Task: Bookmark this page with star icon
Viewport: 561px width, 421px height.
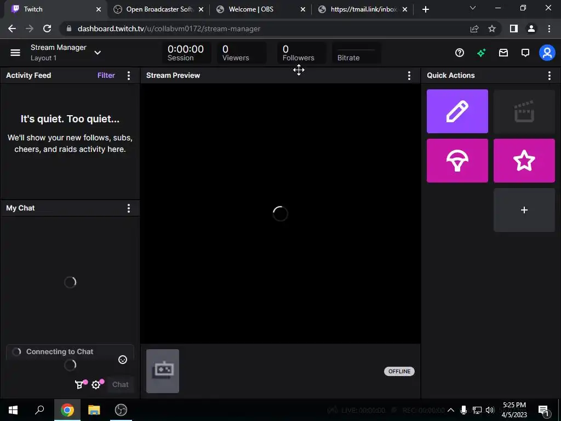Action: 492,29
